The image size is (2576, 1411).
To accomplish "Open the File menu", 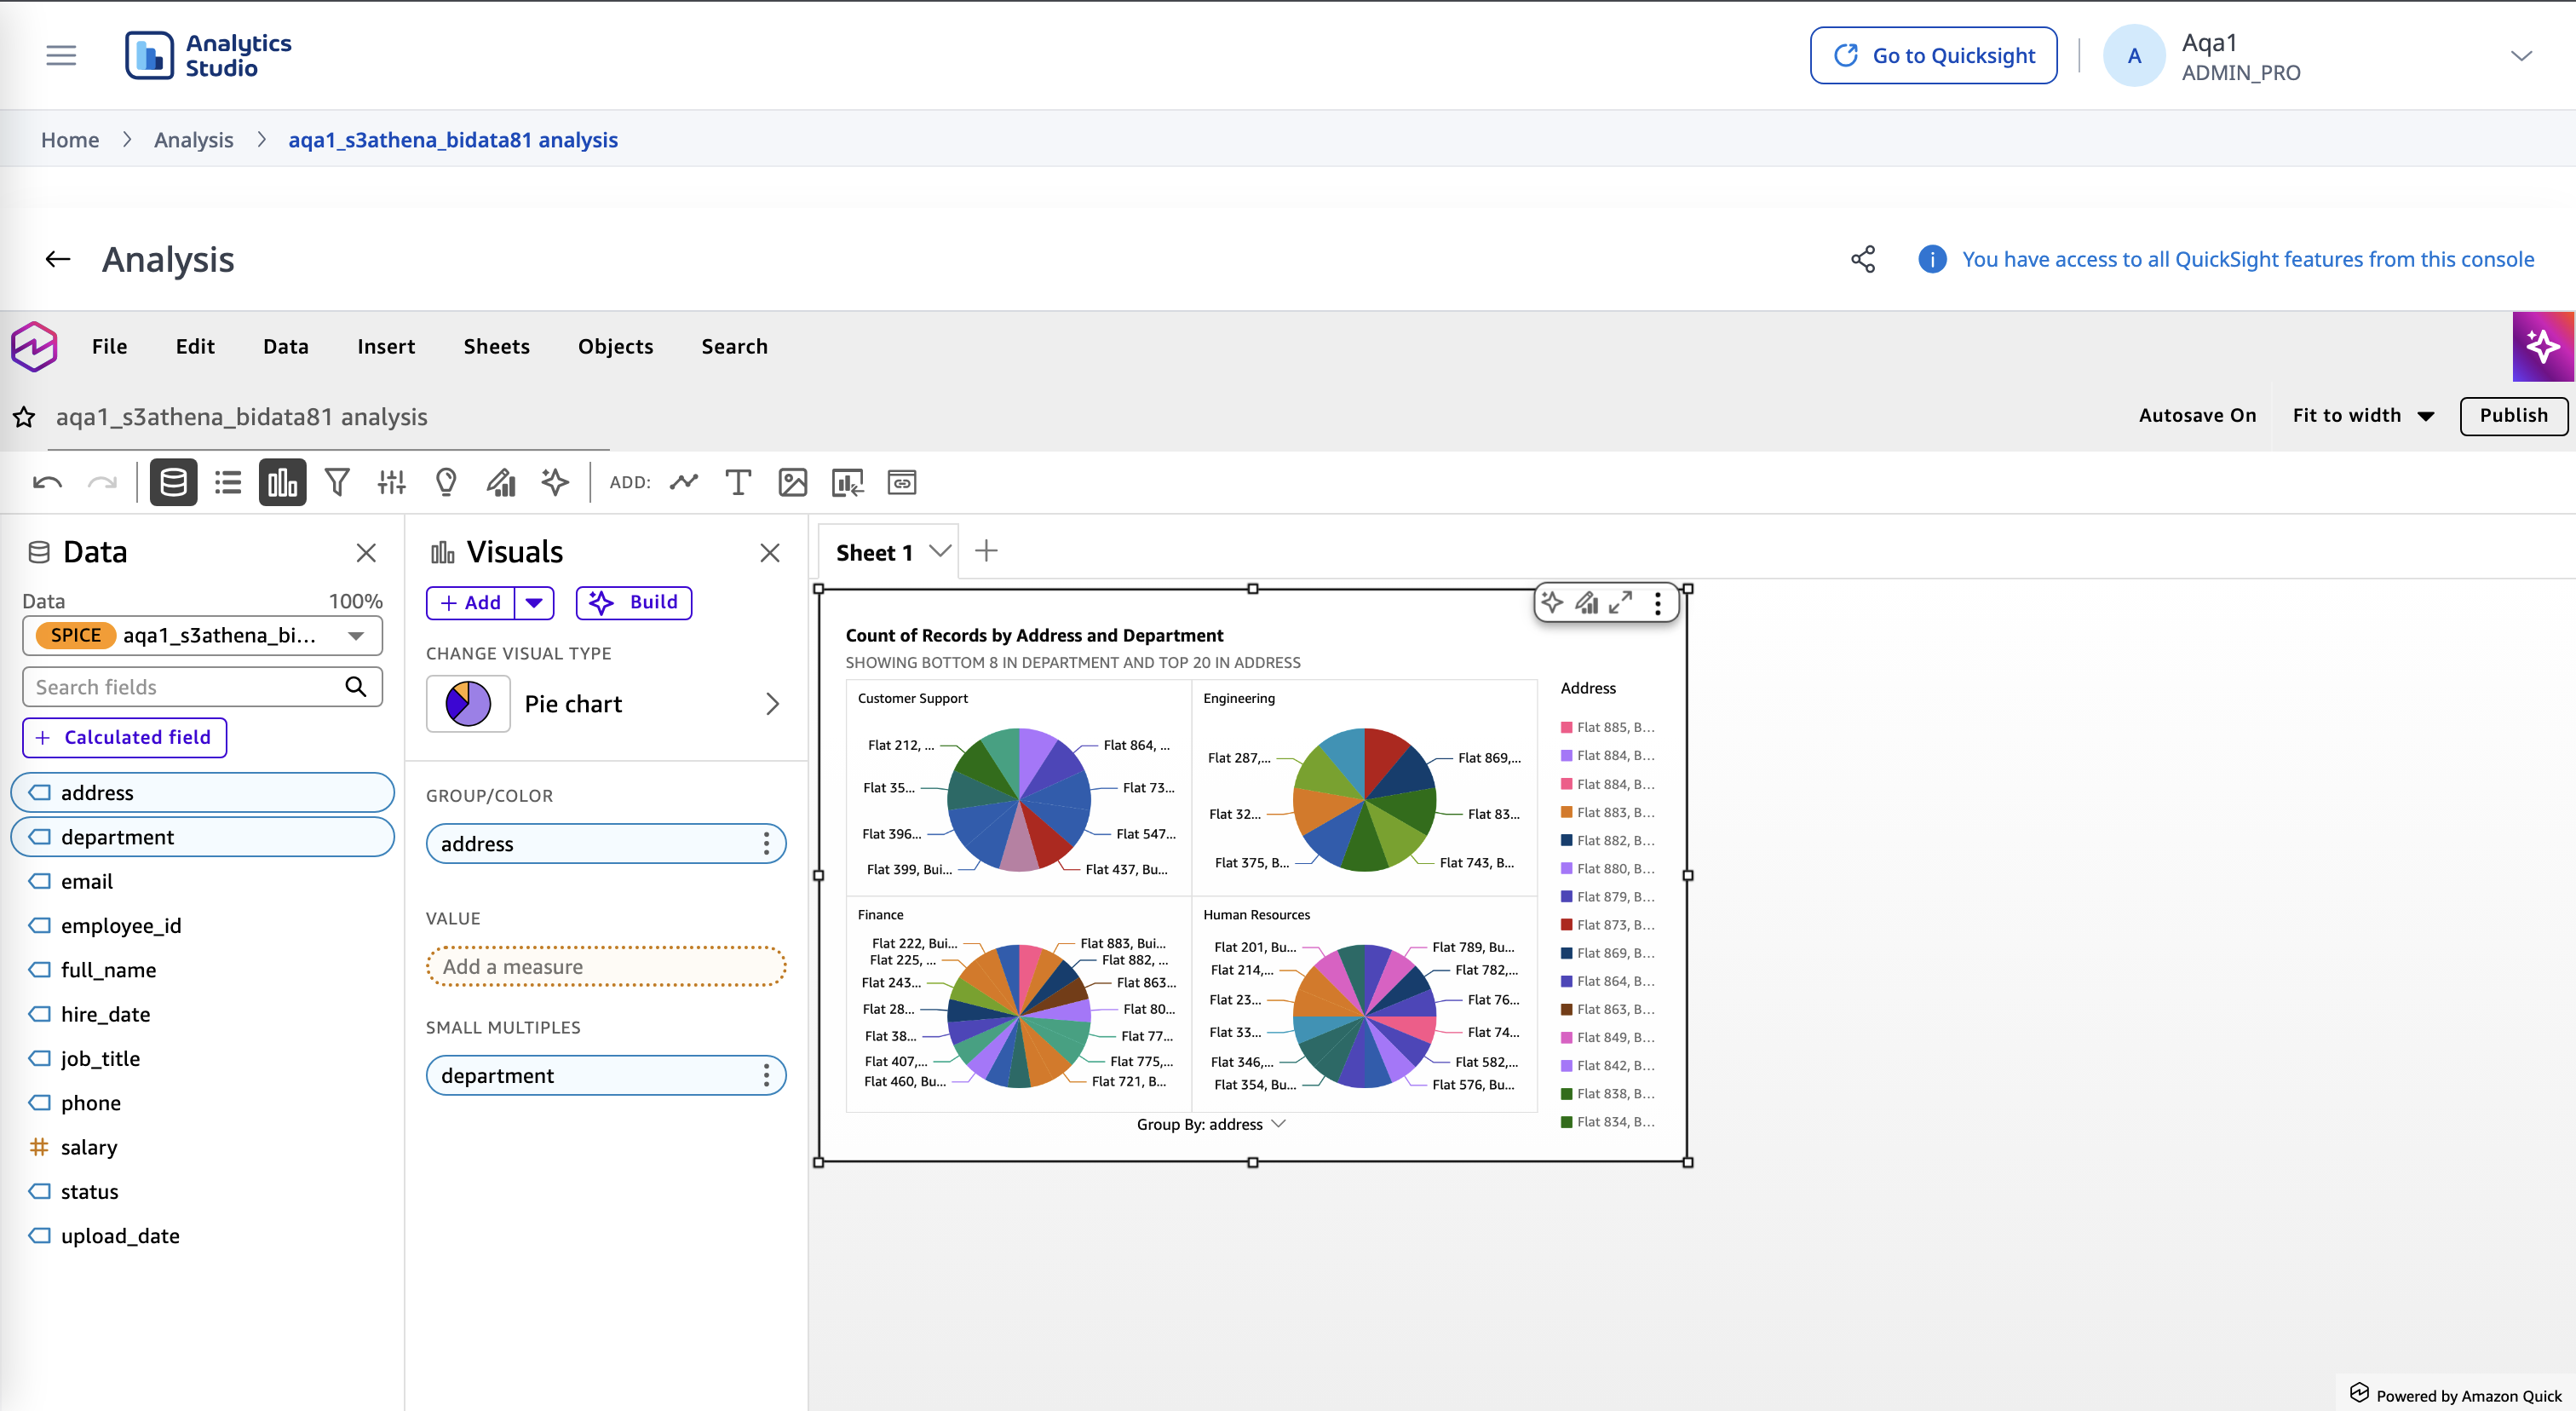I will 109,347.
